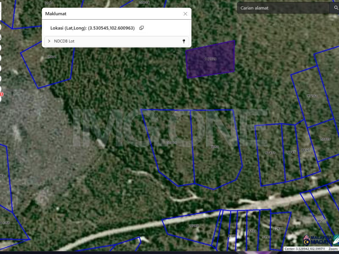Select lot 97142 on the map
The width and height of the screenshot is (339, 254).
coord(312,96)
